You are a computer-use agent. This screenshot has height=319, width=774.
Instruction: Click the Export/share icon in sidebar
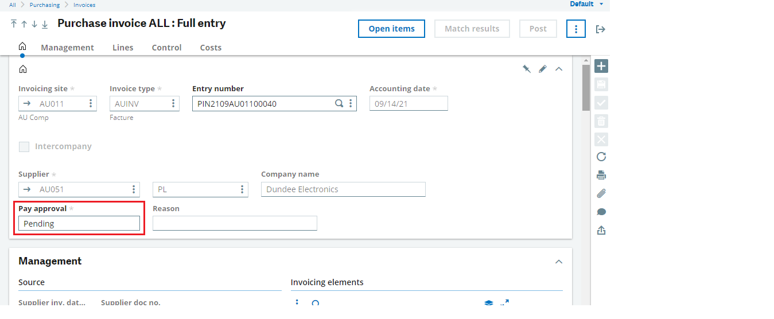point(601,230)
